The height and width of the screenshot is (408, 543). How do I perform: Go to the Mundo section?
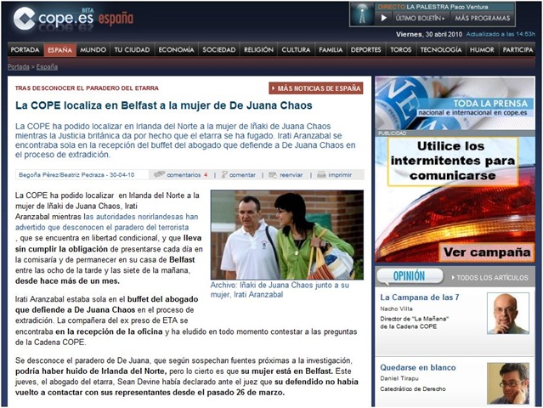93,50
